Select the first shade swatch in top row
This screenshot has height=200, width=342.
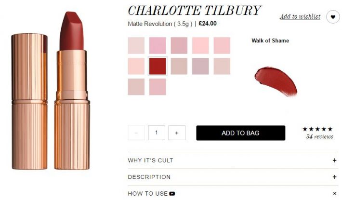[x=136, y=45]
